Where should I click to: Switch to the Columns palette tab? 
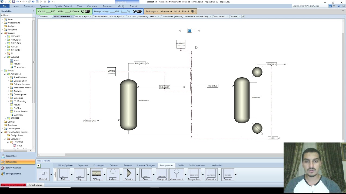tap(114, 165)
